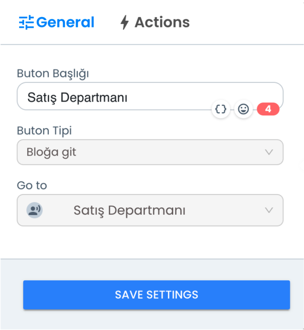Click the Buton Tipi label
304x330 pixels.
tap(44, 131)
